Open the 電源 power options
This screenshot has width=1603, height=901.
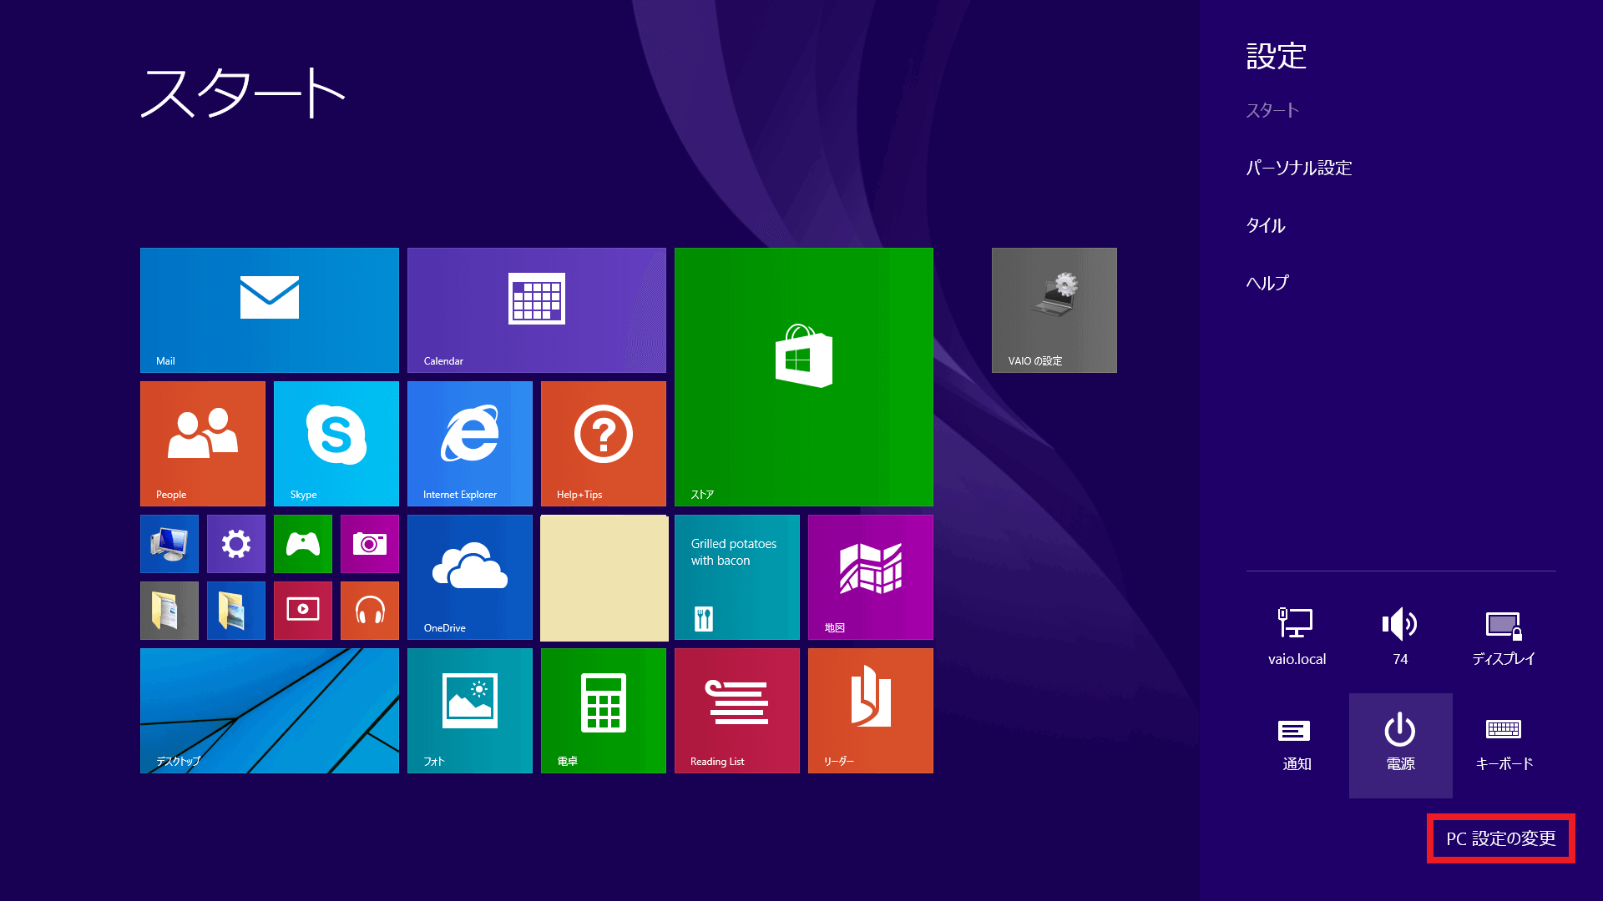coord(1400,745)
